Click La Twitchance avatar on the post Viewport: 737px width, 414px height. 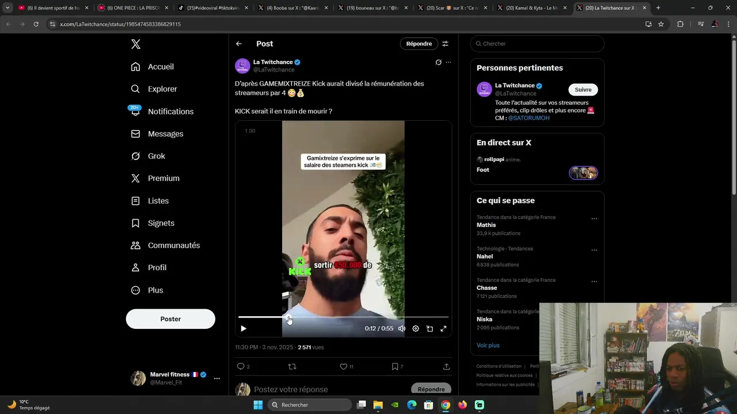point(242,66)
